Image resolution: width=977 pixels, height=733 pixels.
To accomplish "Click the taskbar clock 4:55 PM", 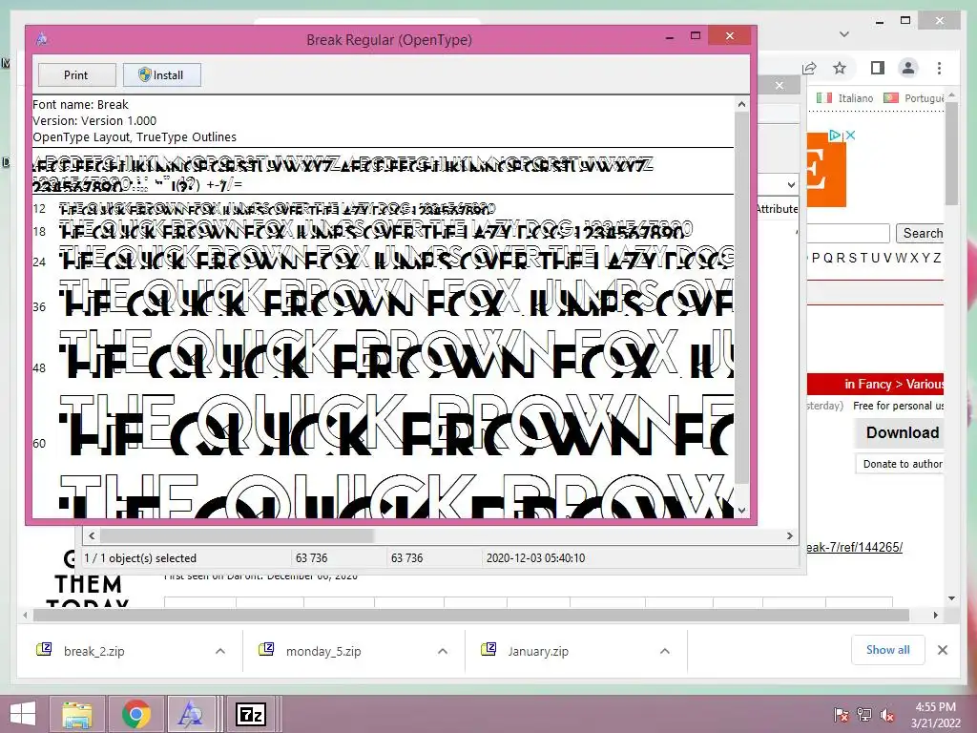I will point(935,715).
